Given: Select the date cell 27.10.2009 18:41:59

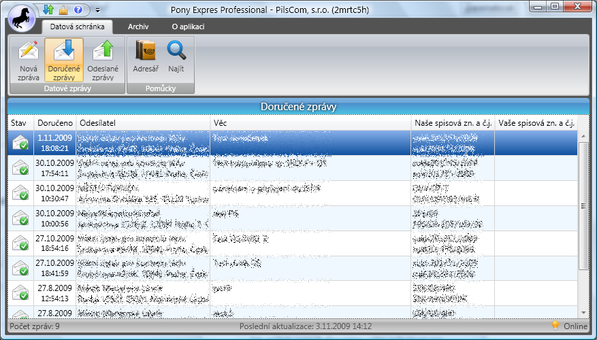Looking at the screenshot, I should tap(55, 268).
